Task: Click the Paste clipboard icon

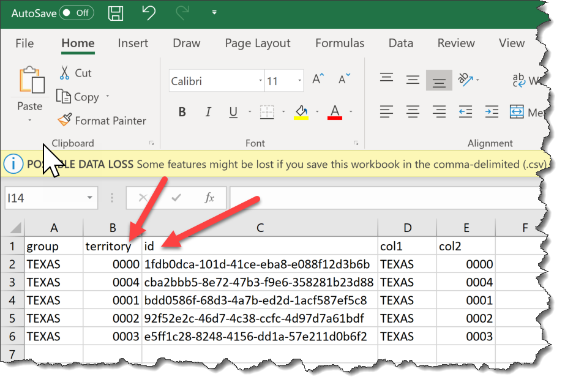Action: point(31,81)
